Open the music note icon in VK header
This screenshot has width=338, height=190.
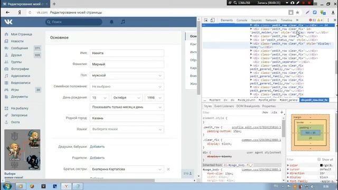coord(123,22)
